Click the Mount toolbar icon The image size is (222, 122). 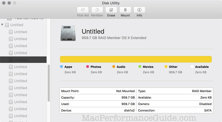pyautogui.click(x=125, y=10)
